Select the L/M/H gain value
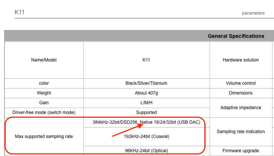This screenshot has width=274, height=156. [x=146, y=103]
